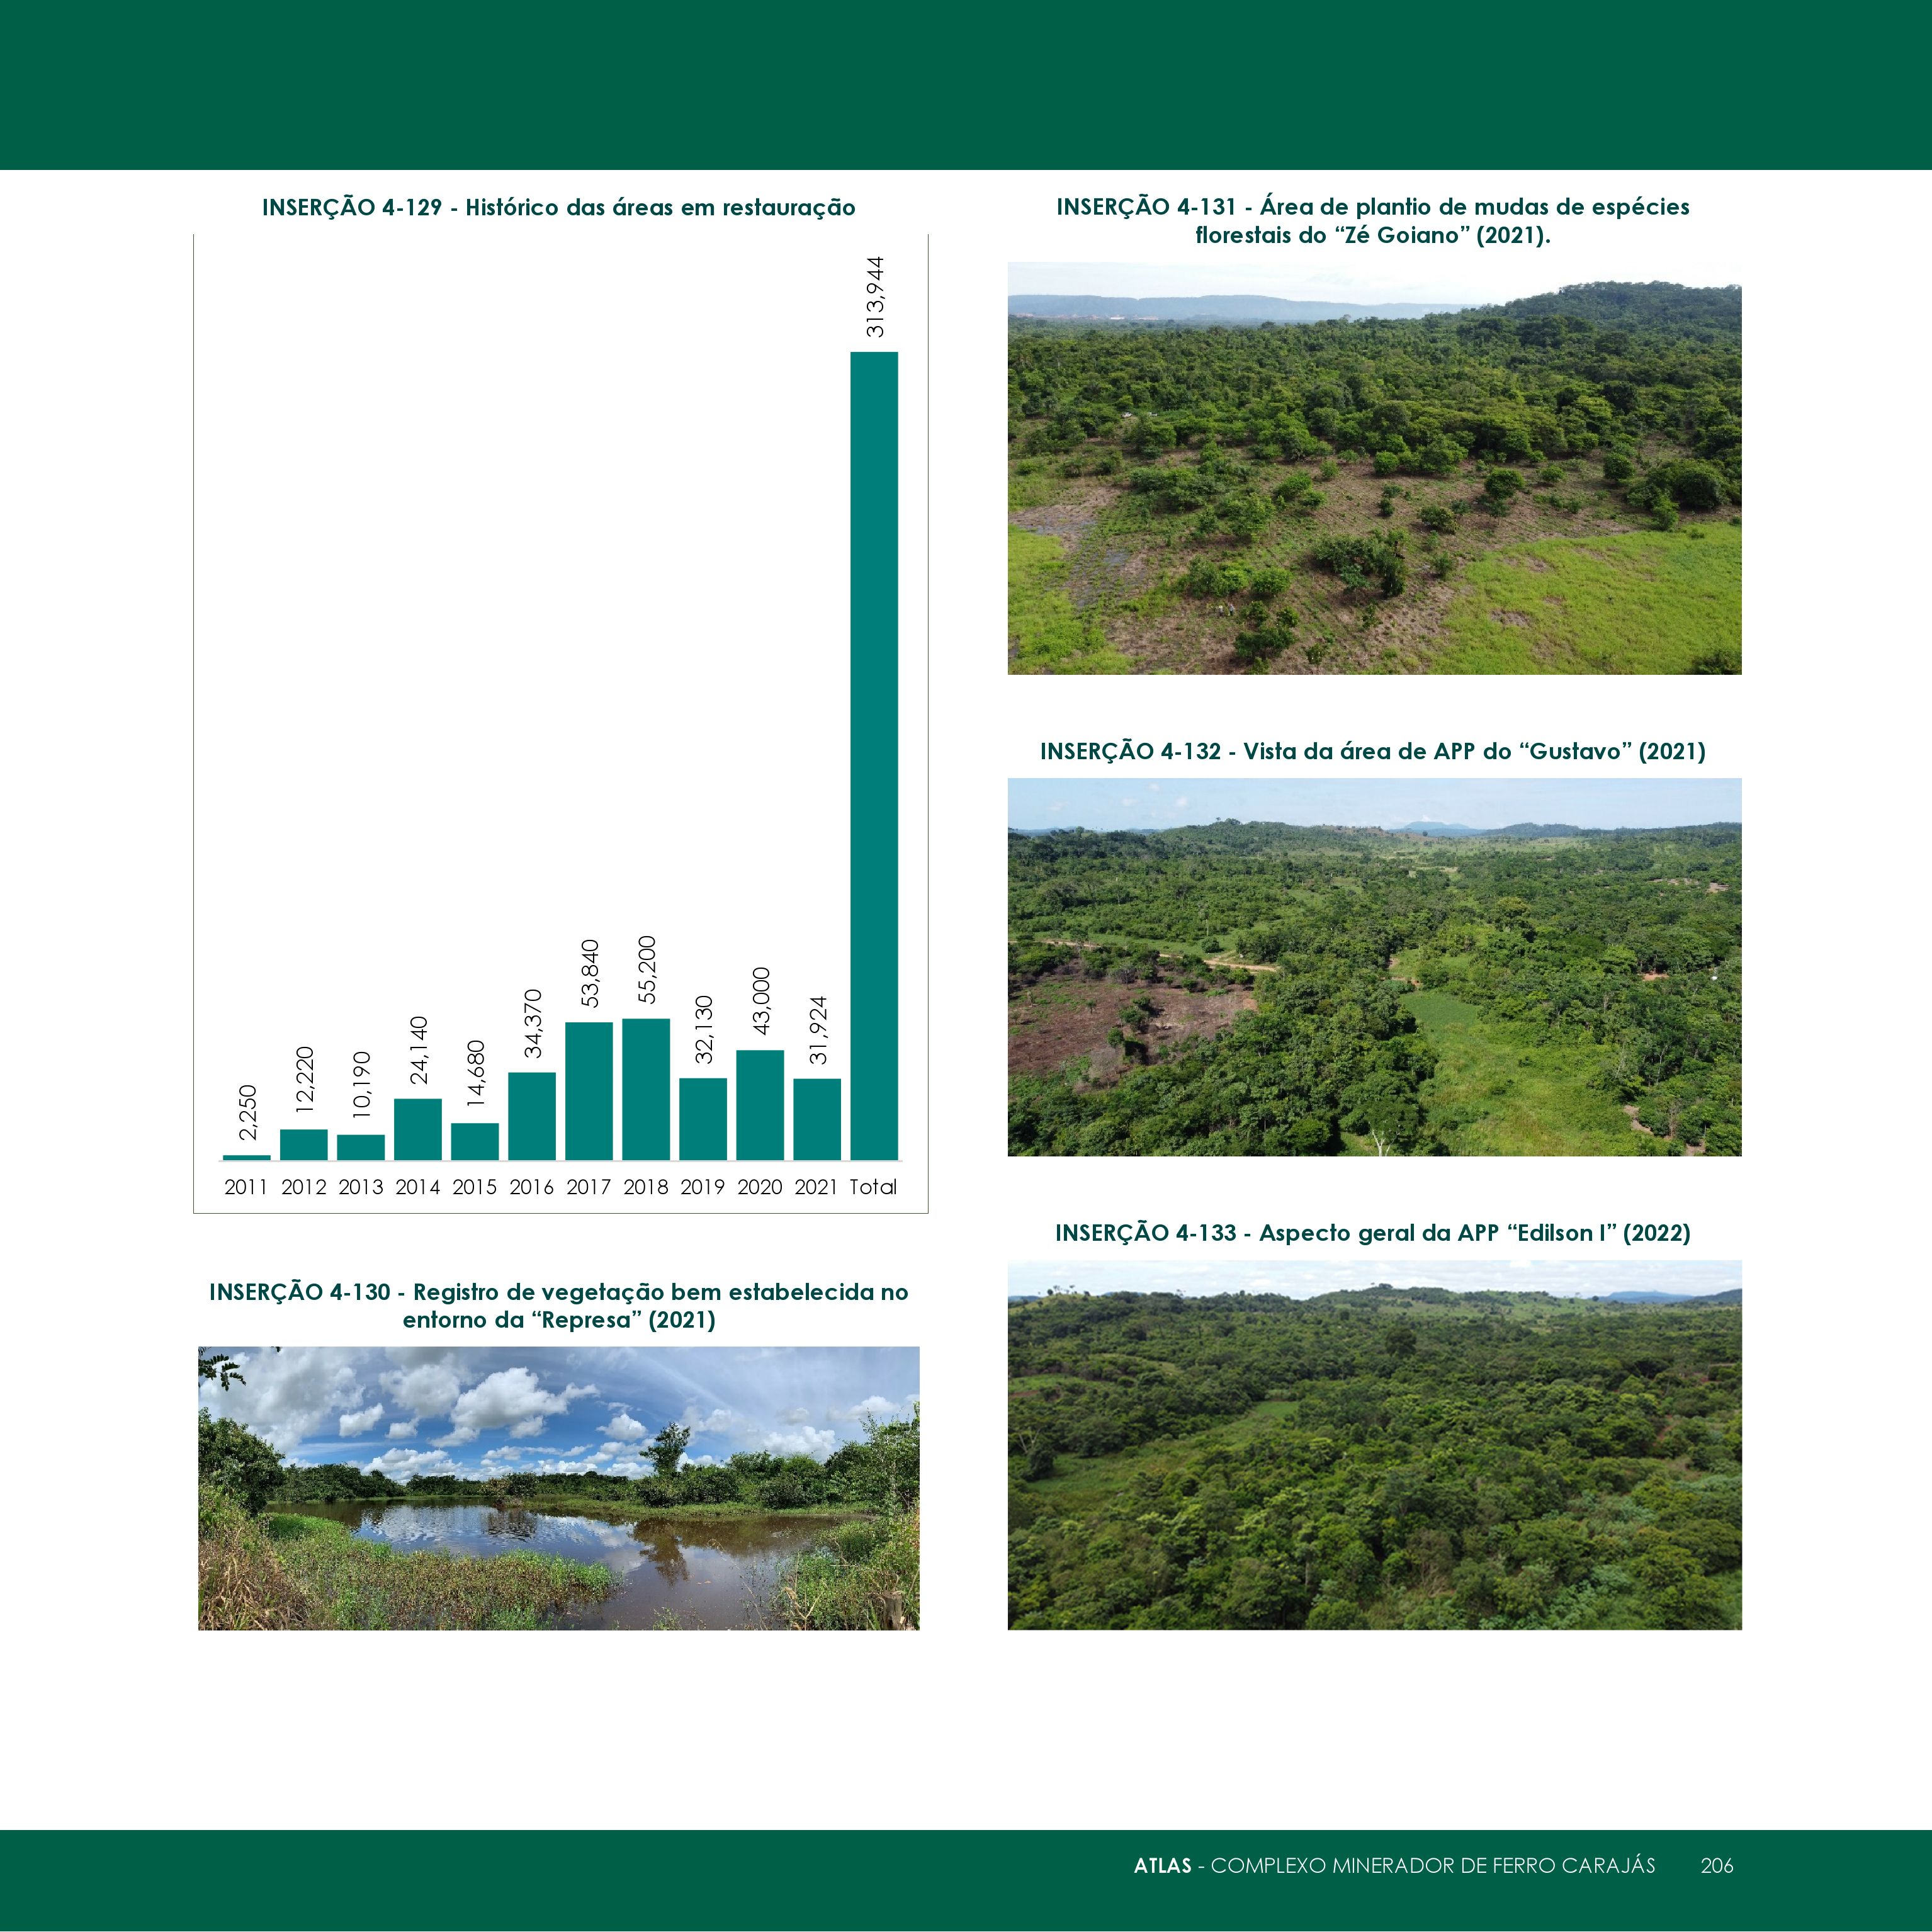Click the 2017 axis label

(589, 1187)
